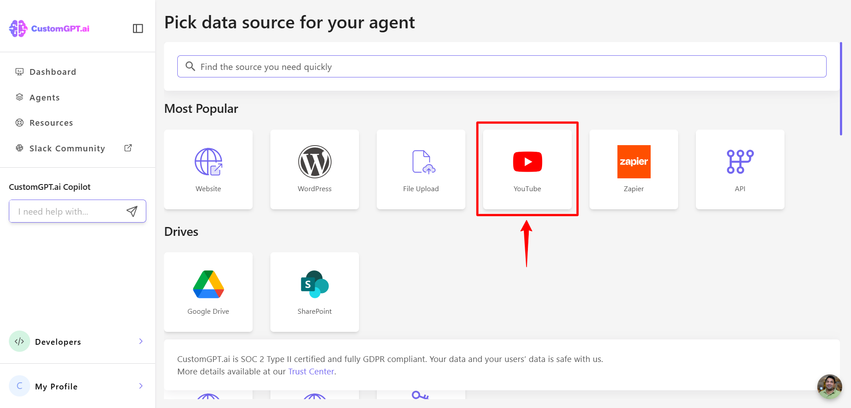Collapse the sidebar panel icon
This screenshot has width=851, height=408.
click(138, 28)
